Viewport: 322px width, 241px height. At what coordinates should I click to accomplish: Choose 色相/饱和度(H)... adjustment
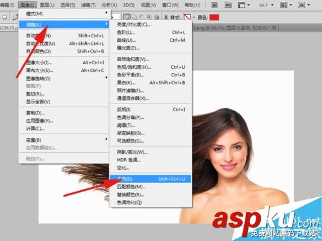[x=150, y=67]
